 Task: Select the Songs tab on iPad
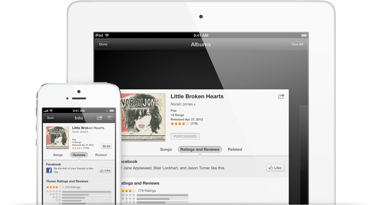pyautogui.click(x=166, y=149)
